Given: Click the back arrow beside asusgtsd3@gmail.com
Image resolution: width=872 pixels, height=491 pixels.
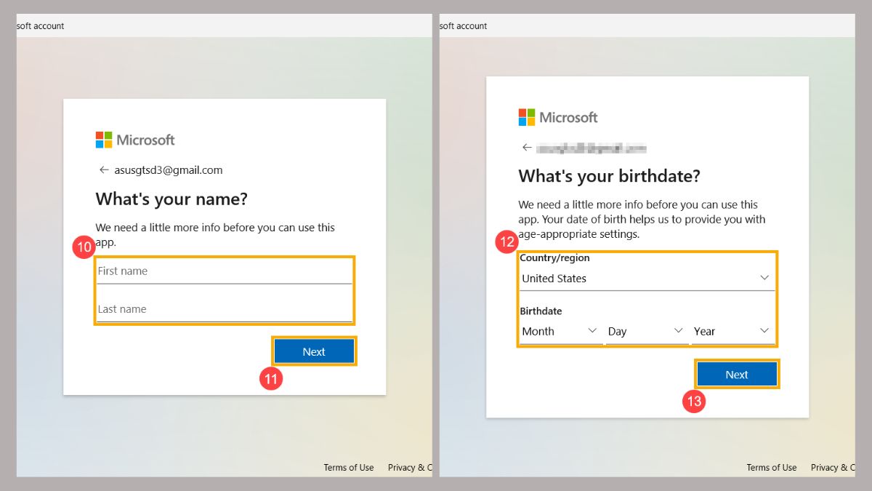Looking at the screenshot, I should (104, 169).
